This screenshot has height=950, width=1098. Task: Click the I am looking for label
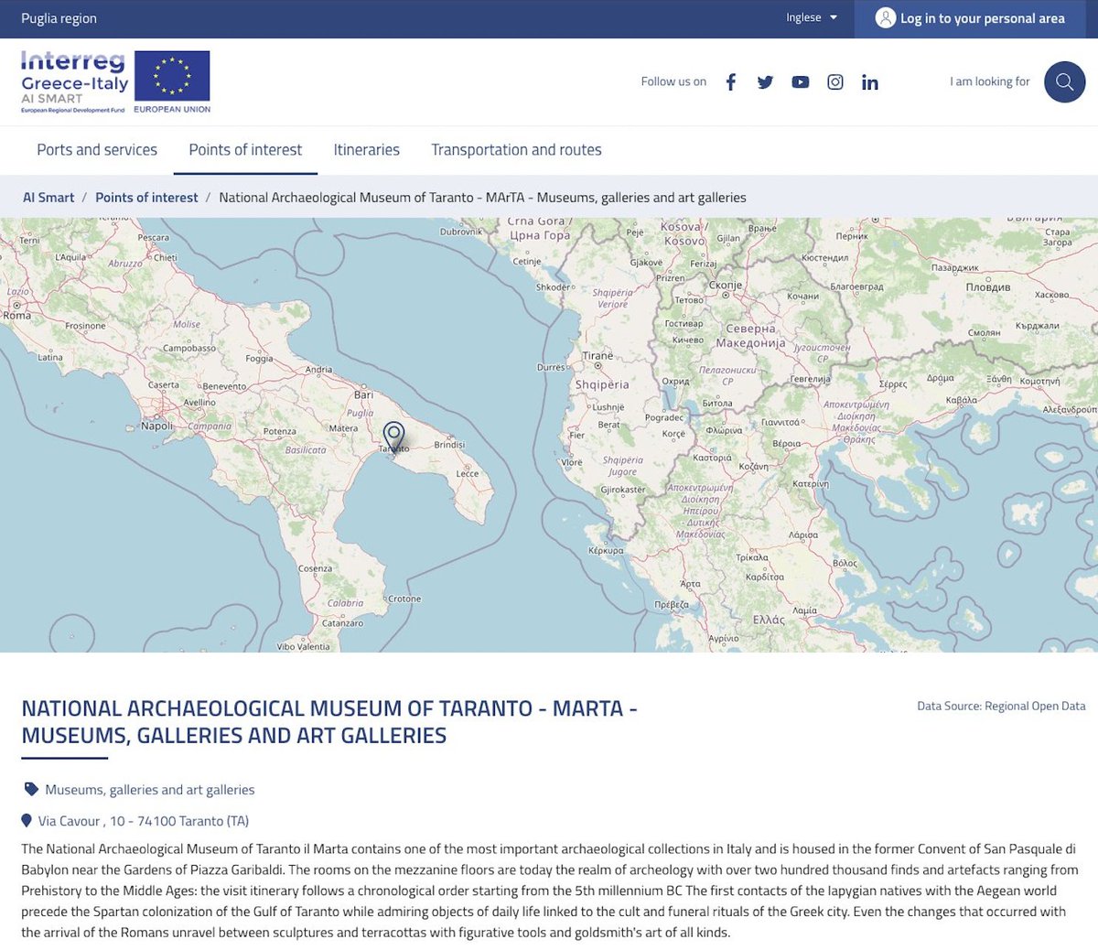pos(989,81)
